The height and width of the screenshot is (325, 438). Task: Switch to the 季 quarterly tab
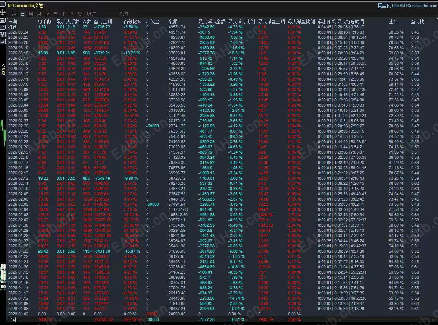[47, 14]
